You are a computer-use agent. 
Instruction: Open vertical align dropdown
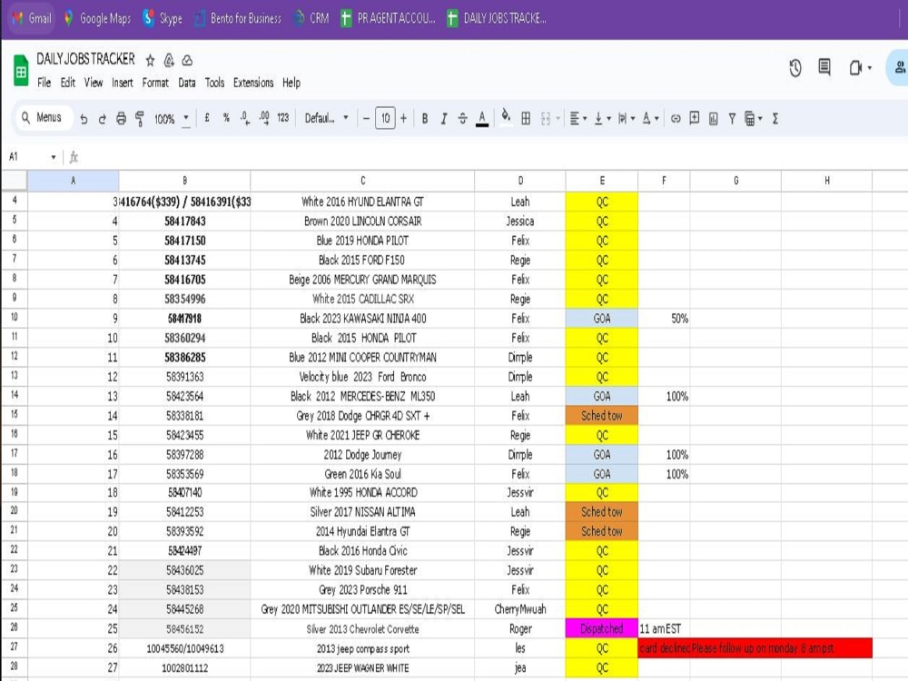click(602, 119)
